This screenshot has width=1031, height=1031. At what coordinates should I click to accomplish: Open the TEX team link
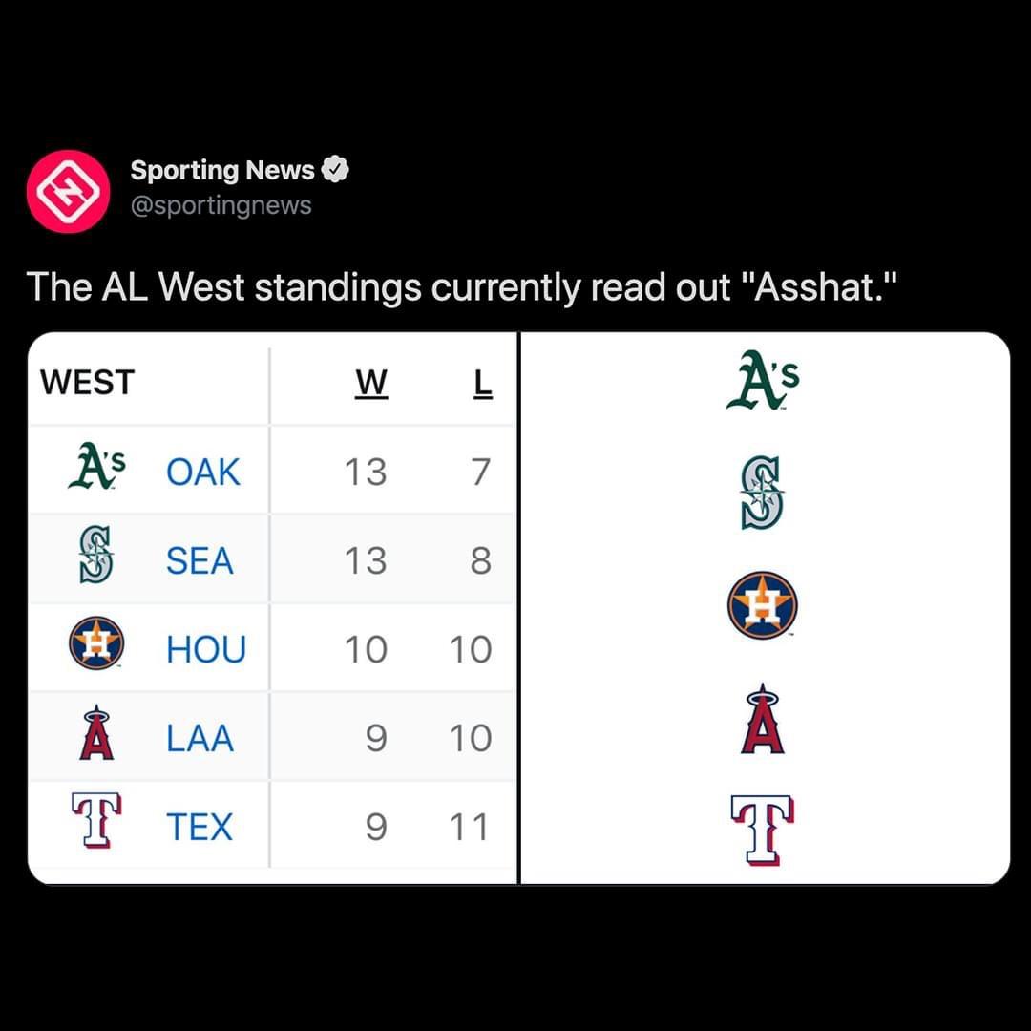(x=200, y=827)
